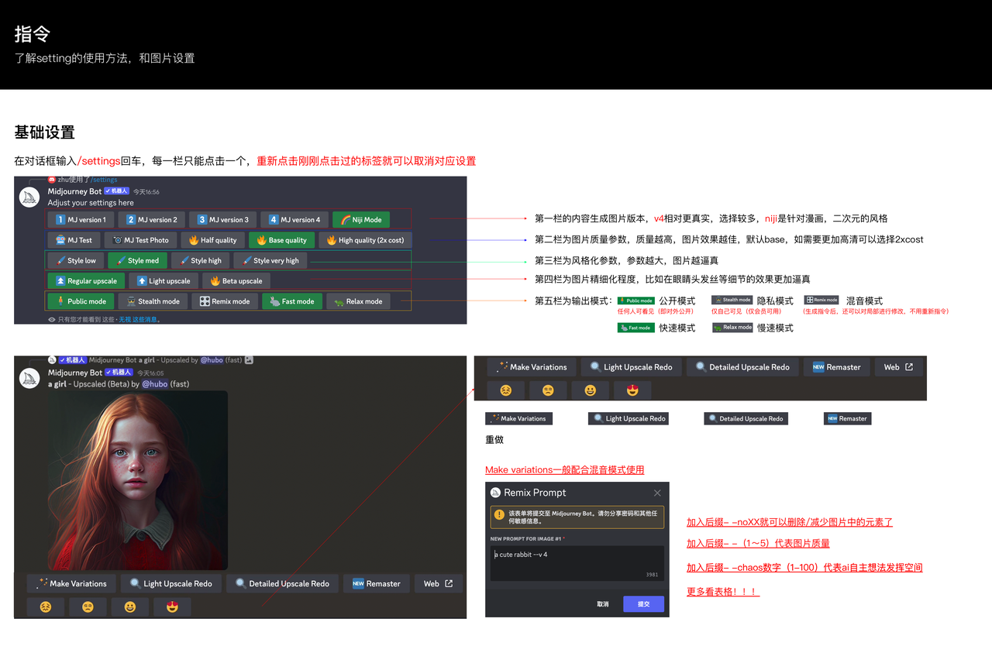Cancel with the 取消 button
Image resolution: width=992 pixels, height=653 pixels.
[603, 603]
